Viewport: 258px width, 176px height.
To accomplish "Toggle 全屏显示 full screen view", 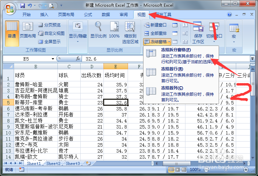I will 49,41.
